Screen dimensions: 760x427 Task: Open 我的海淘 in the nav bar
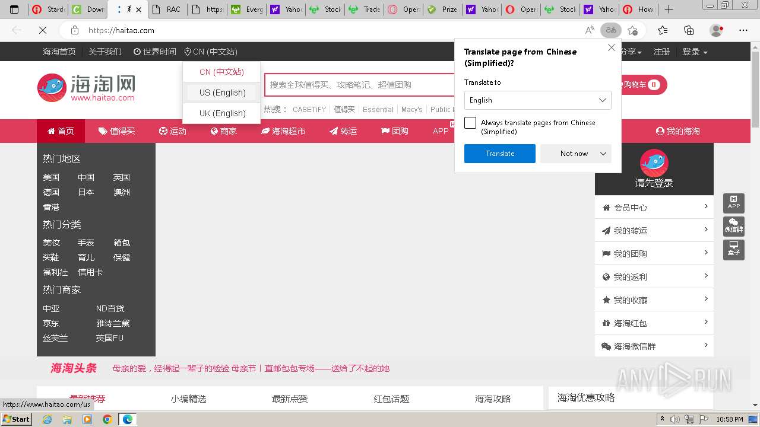[677, 131]
